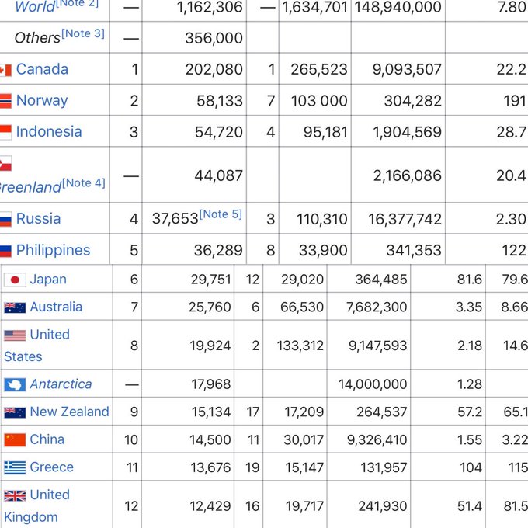Screen dimensions: 528x528
Task: Open the China link
Action: pos(47,439)
